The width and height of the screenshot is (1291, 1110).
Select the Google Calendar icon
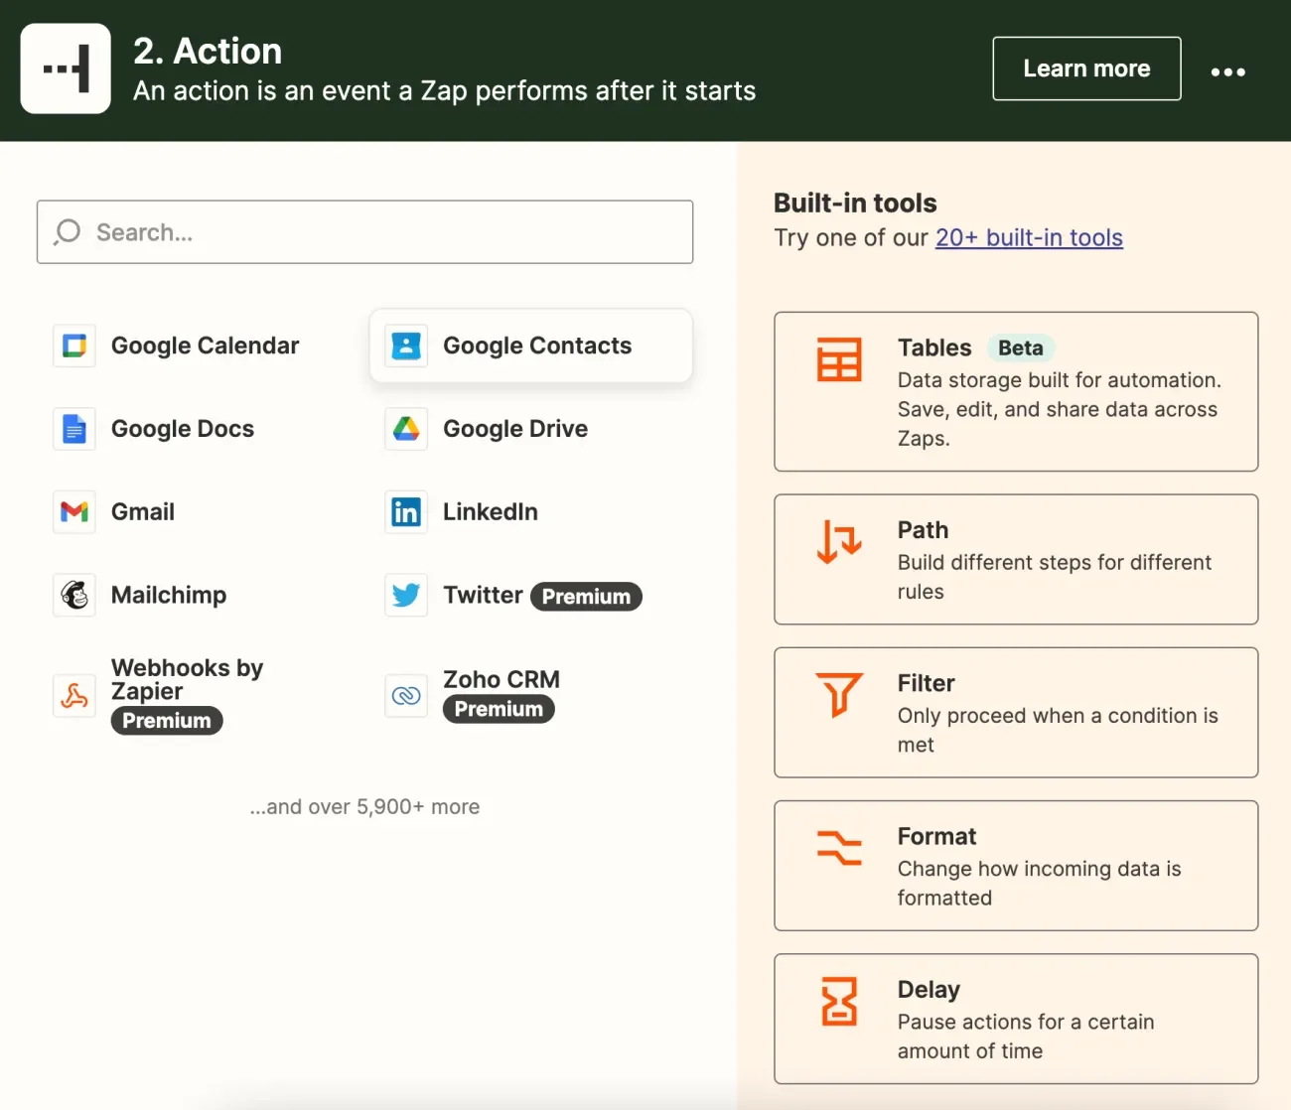tap(74, 346)
